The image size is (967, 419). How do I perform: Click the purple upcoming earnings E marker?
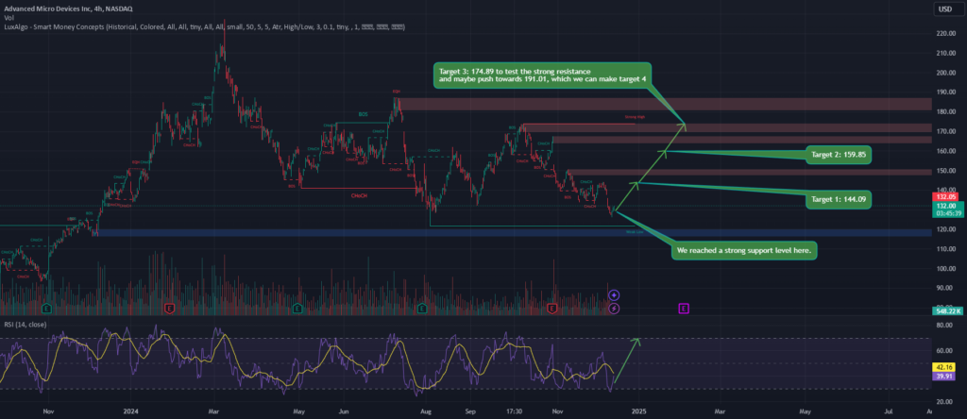683,308
